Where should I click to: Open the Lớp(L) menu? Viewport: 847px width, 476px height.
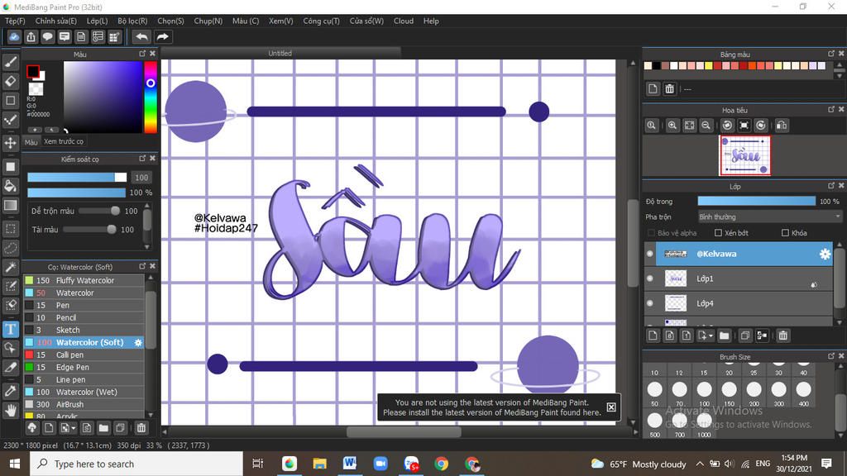(x=98, y=21)
